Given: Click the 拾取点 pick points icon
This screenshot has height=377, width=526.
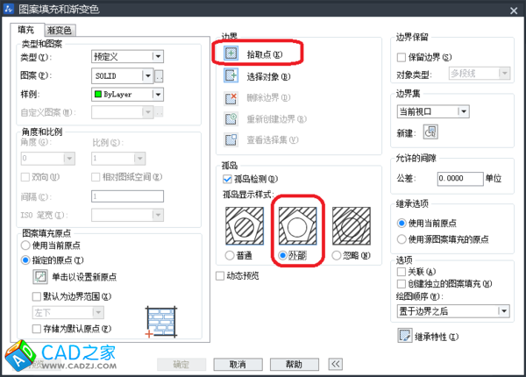Looking at the screenshot, I should tap(231, 53).
